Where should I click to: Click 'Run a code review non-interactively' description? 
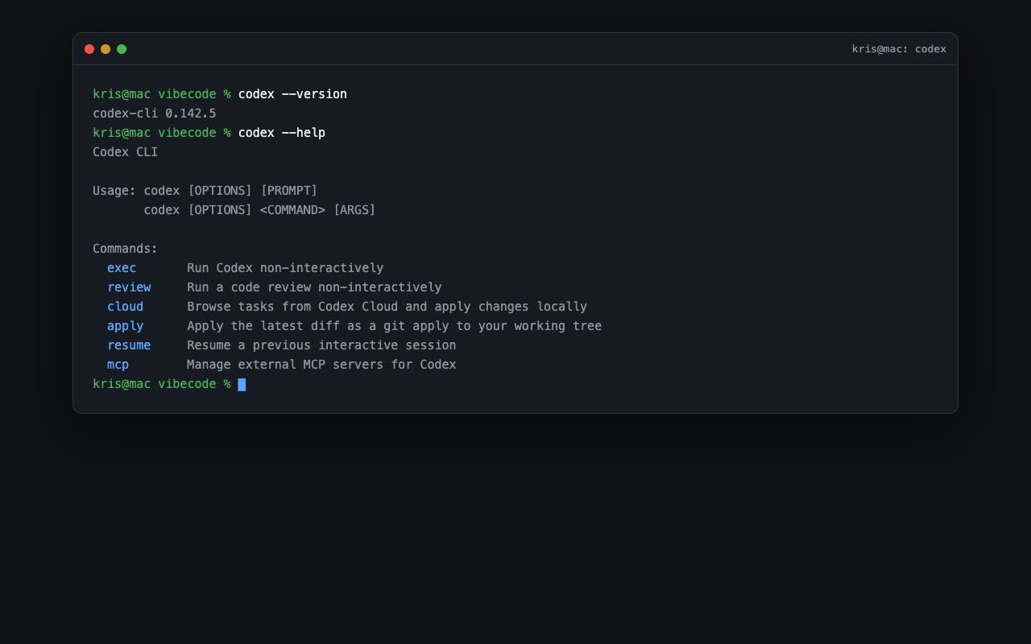[x=314, y=287]
